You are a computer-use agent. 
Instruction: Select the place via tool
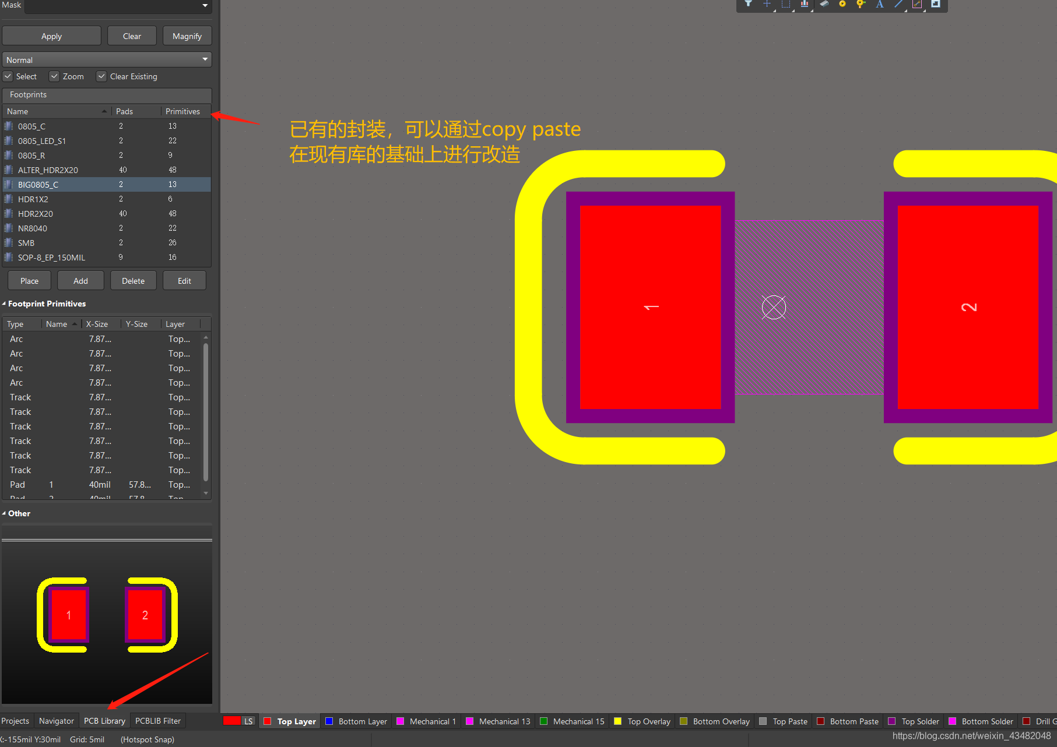pyautogui.click(x=861, y=4)
